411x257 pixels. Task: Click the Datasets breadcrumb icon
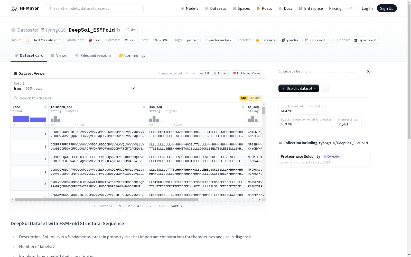pyautogui.click(x=13, y=30)
